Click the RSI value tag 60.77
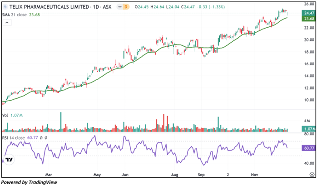317x185 pixels. (x=309, y=148)
